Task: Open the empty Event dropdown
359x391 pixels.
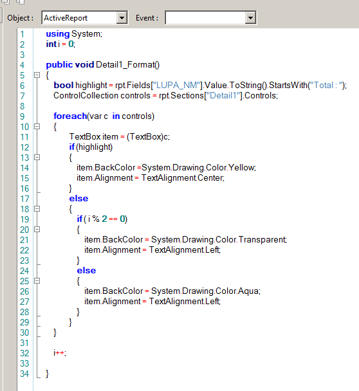Action: pyautogui.click(x=210, y=18)
